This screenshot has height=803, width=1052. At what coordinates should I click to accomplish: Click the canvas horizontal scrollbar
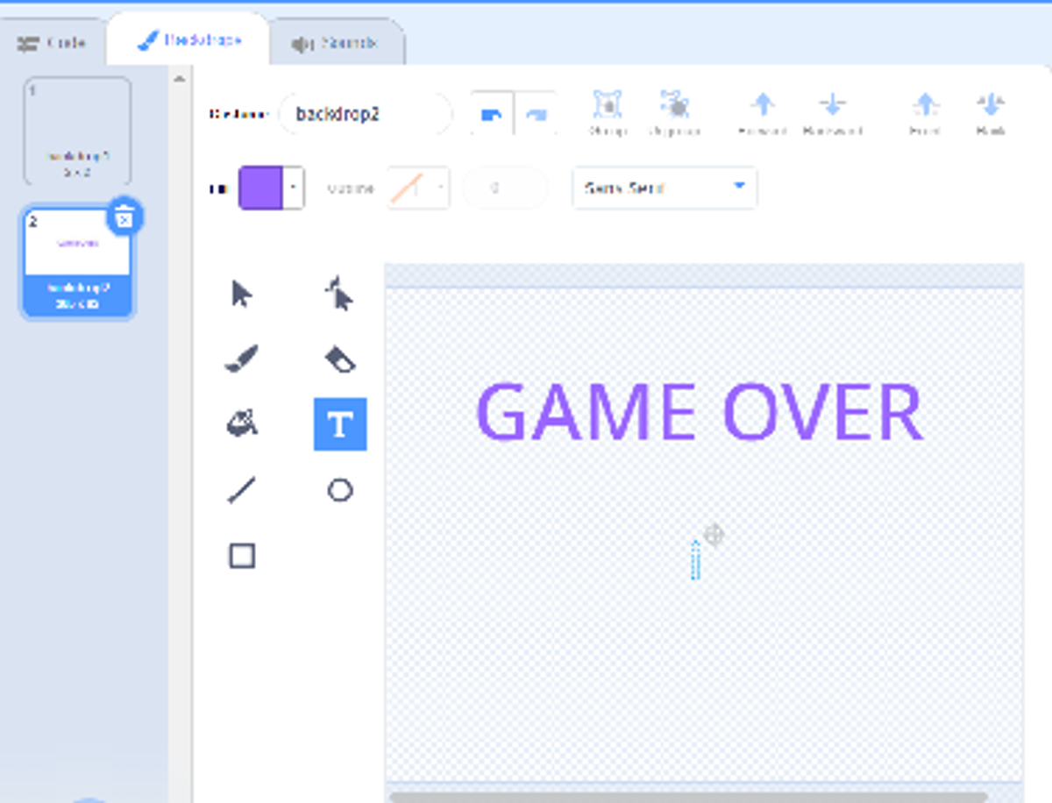tap(688, 797)
